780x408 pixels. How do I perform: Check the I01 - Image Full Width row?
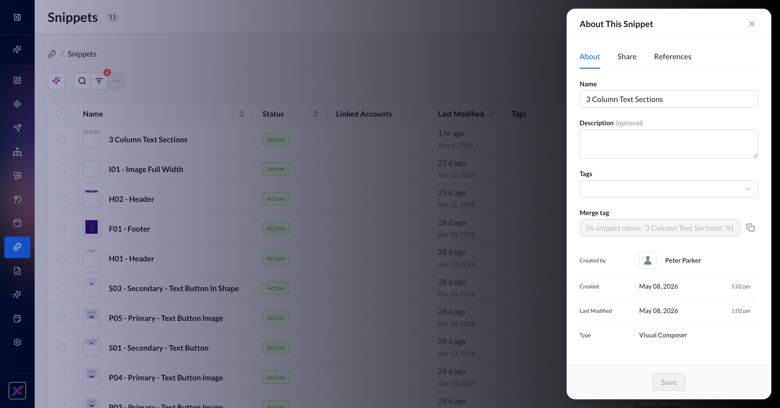61,169
